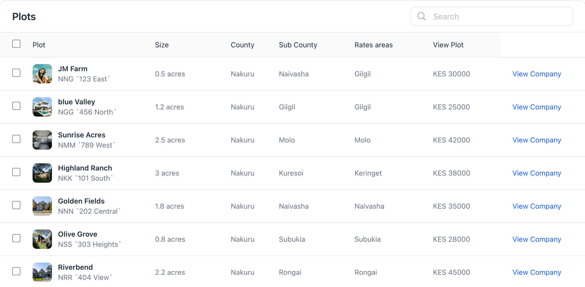Mark the Olive Grove row checkbox
This screenshot has height=287, width=585.
tap(16, 238)
